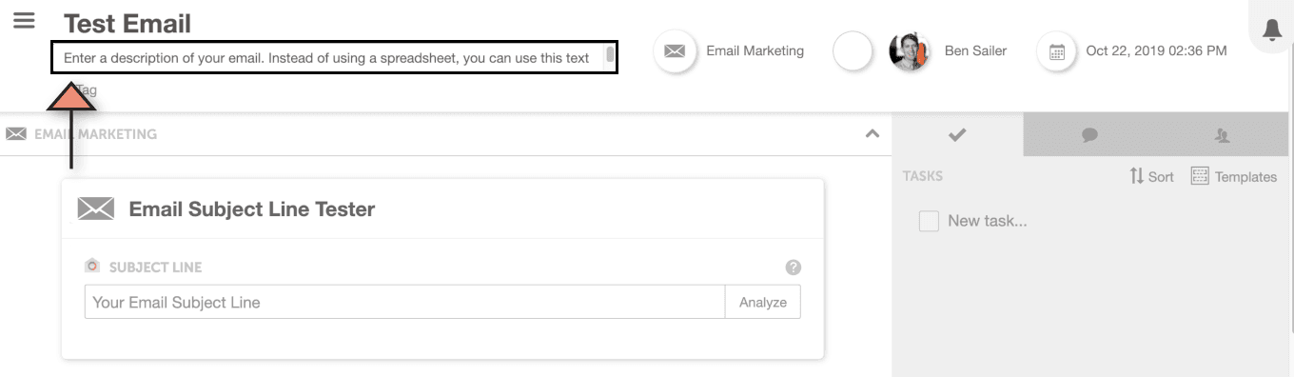Click the subject line help question mark
The width and height of the screenshot is (1294, 377).
794,268
